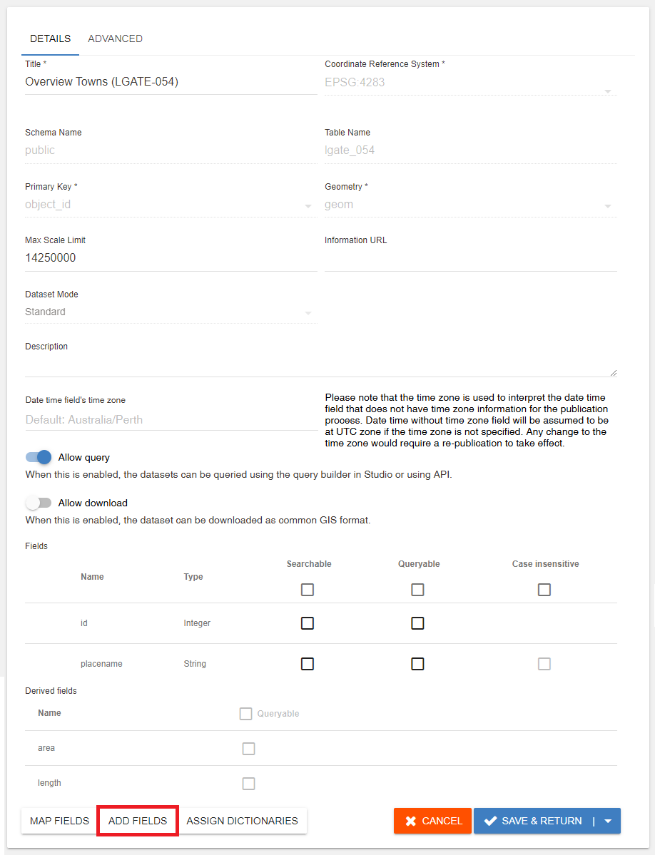Screen dimensions: 655x855
Task: Click the checkmark icon on Save & Return
Action: (491, 821)
